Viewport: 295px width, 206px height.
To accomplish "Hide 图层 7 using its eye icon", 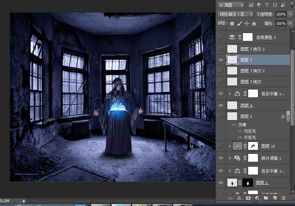I will pyautogui.click(x=221, y=60).
